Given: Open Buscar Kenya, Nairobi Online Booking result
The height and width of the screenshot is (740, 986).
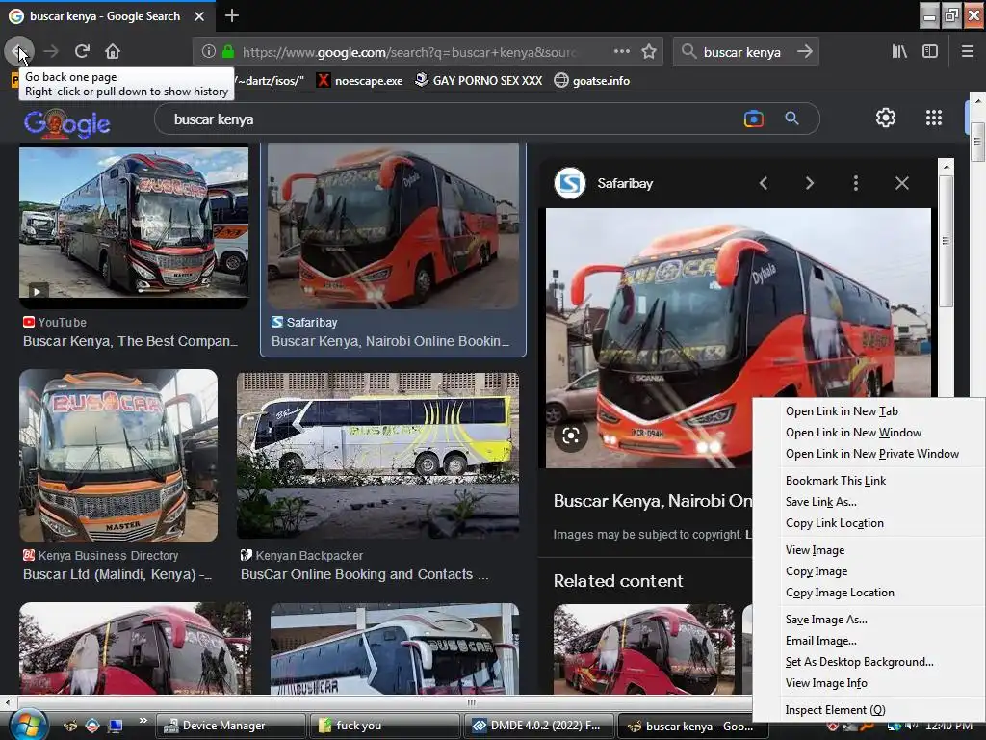Looking at the screenshot, I should pyautogui.click(x=391, y=341).
